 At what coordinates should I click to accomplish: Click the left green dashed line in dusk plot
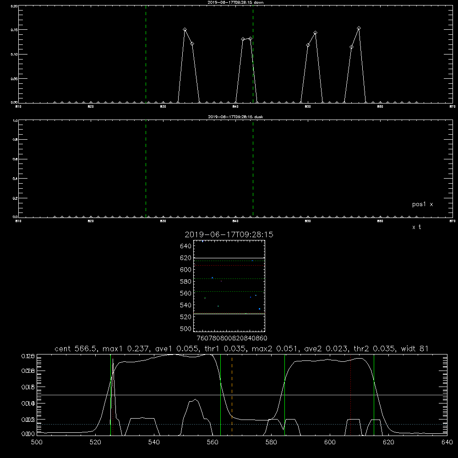[146, 169]
